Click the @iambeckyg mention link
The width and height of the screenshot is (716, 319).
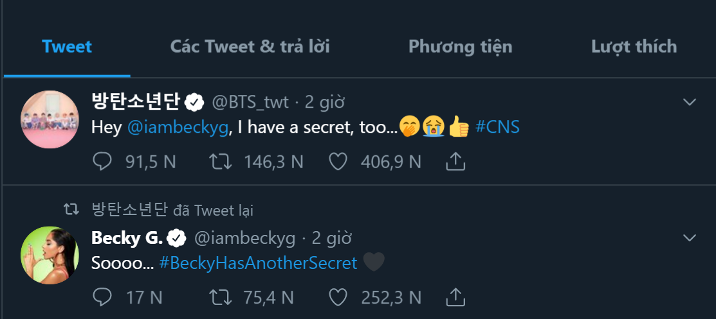point(178,127)
